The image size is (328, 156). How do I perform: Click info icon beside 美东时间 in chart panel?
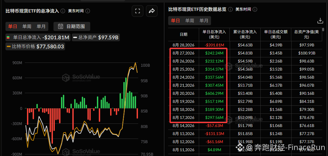tap(88, 11)
